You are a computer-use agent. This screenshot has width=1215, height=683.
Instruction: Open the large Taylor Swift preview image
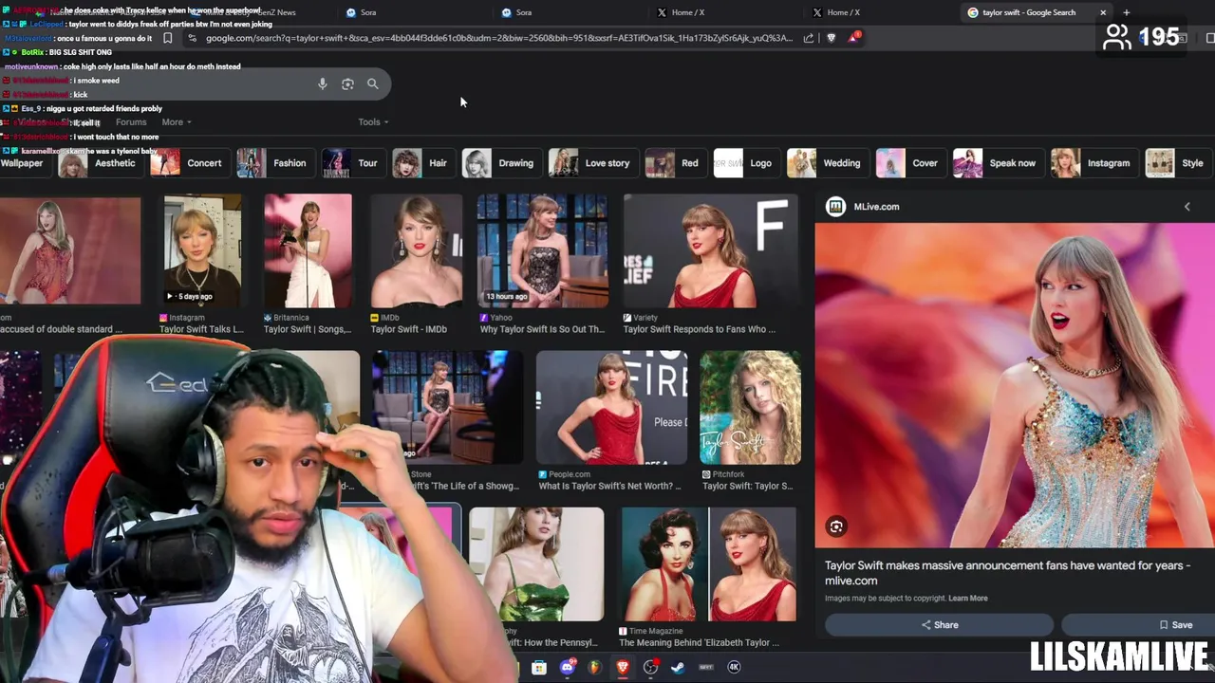point(1015,385)
